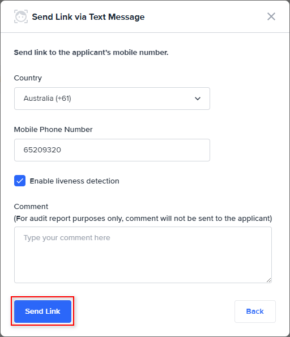Click the 65209320 phone number text
This screenshot has height=337, width=290.
click(x=42, y=150)
